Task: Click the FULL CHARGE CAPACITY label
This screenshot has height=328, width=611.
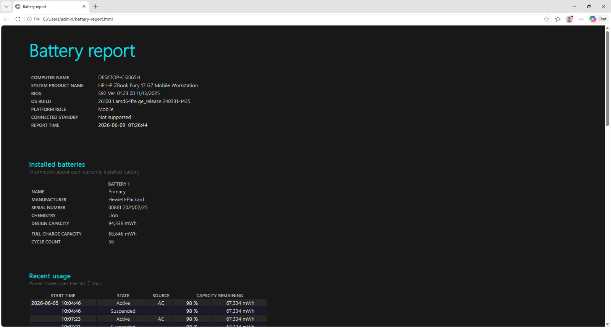Action: pos(57,234)
